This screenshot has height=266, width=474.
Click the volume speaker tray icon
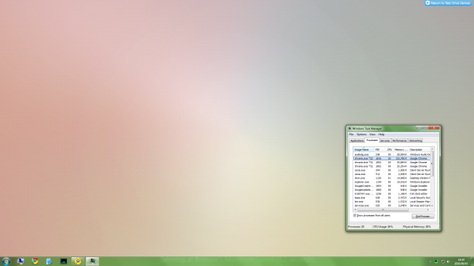click(449, 262)
